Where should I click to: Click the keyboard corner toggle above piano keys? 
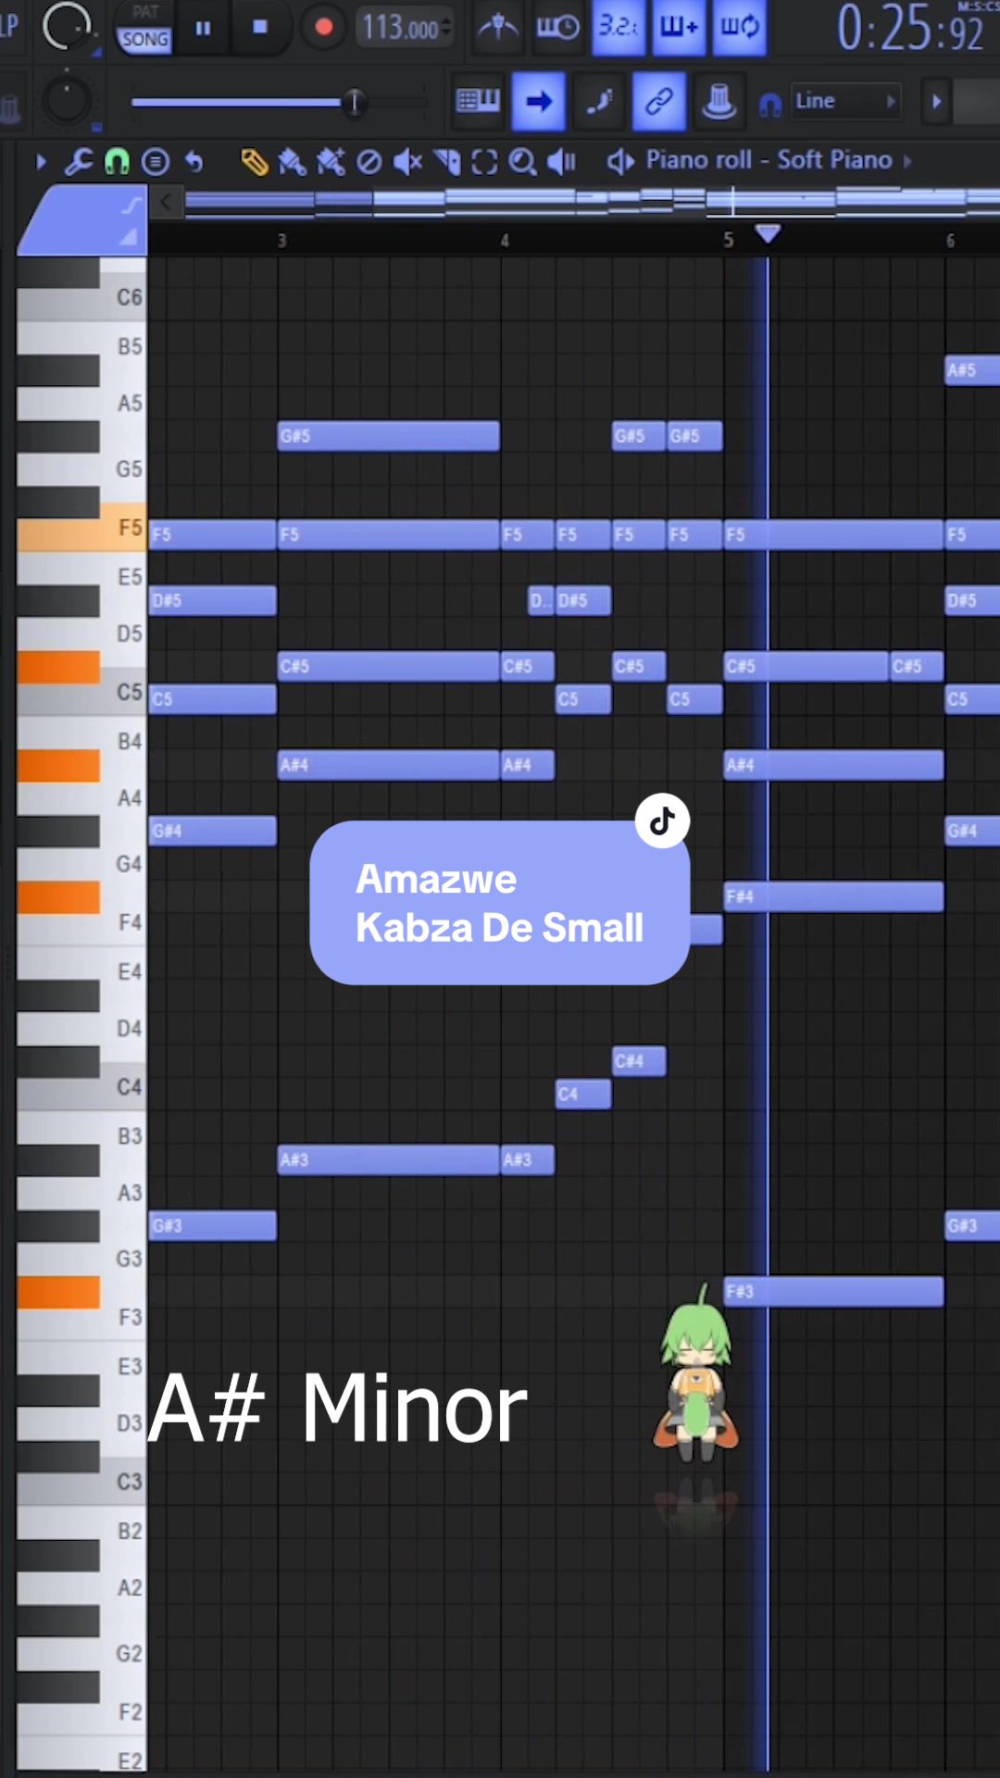pyautogui.click(x=84, y=220)
